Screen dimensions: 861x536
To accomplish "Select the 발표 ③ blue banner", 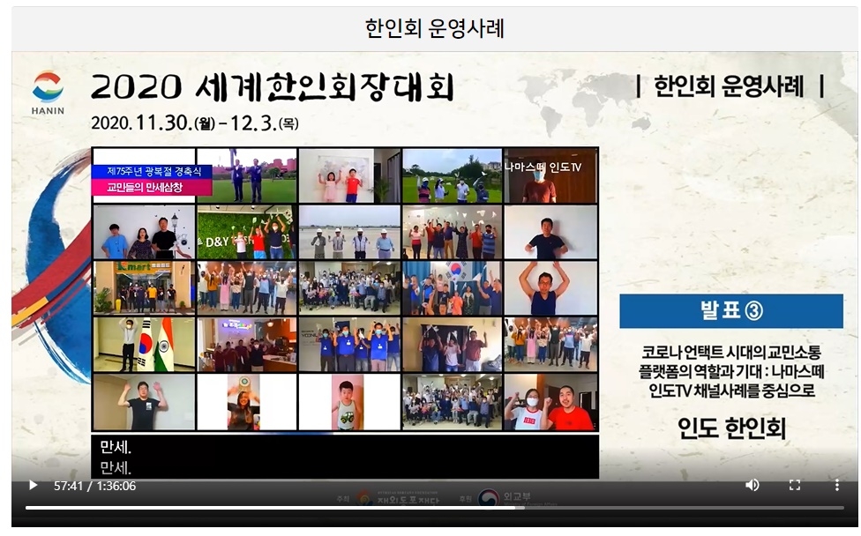I will point(730,311).
